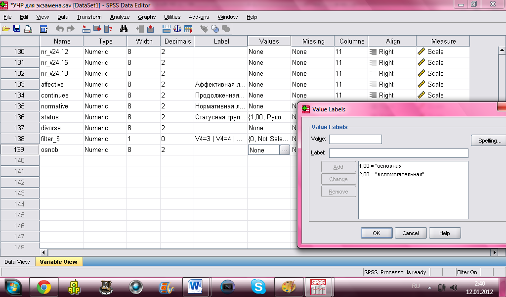
Task: Click the Select Cases icon
Action: (x=188, y=29)
